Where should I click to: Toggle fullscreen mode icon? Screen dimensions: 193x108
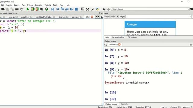(x=87, y=9)
